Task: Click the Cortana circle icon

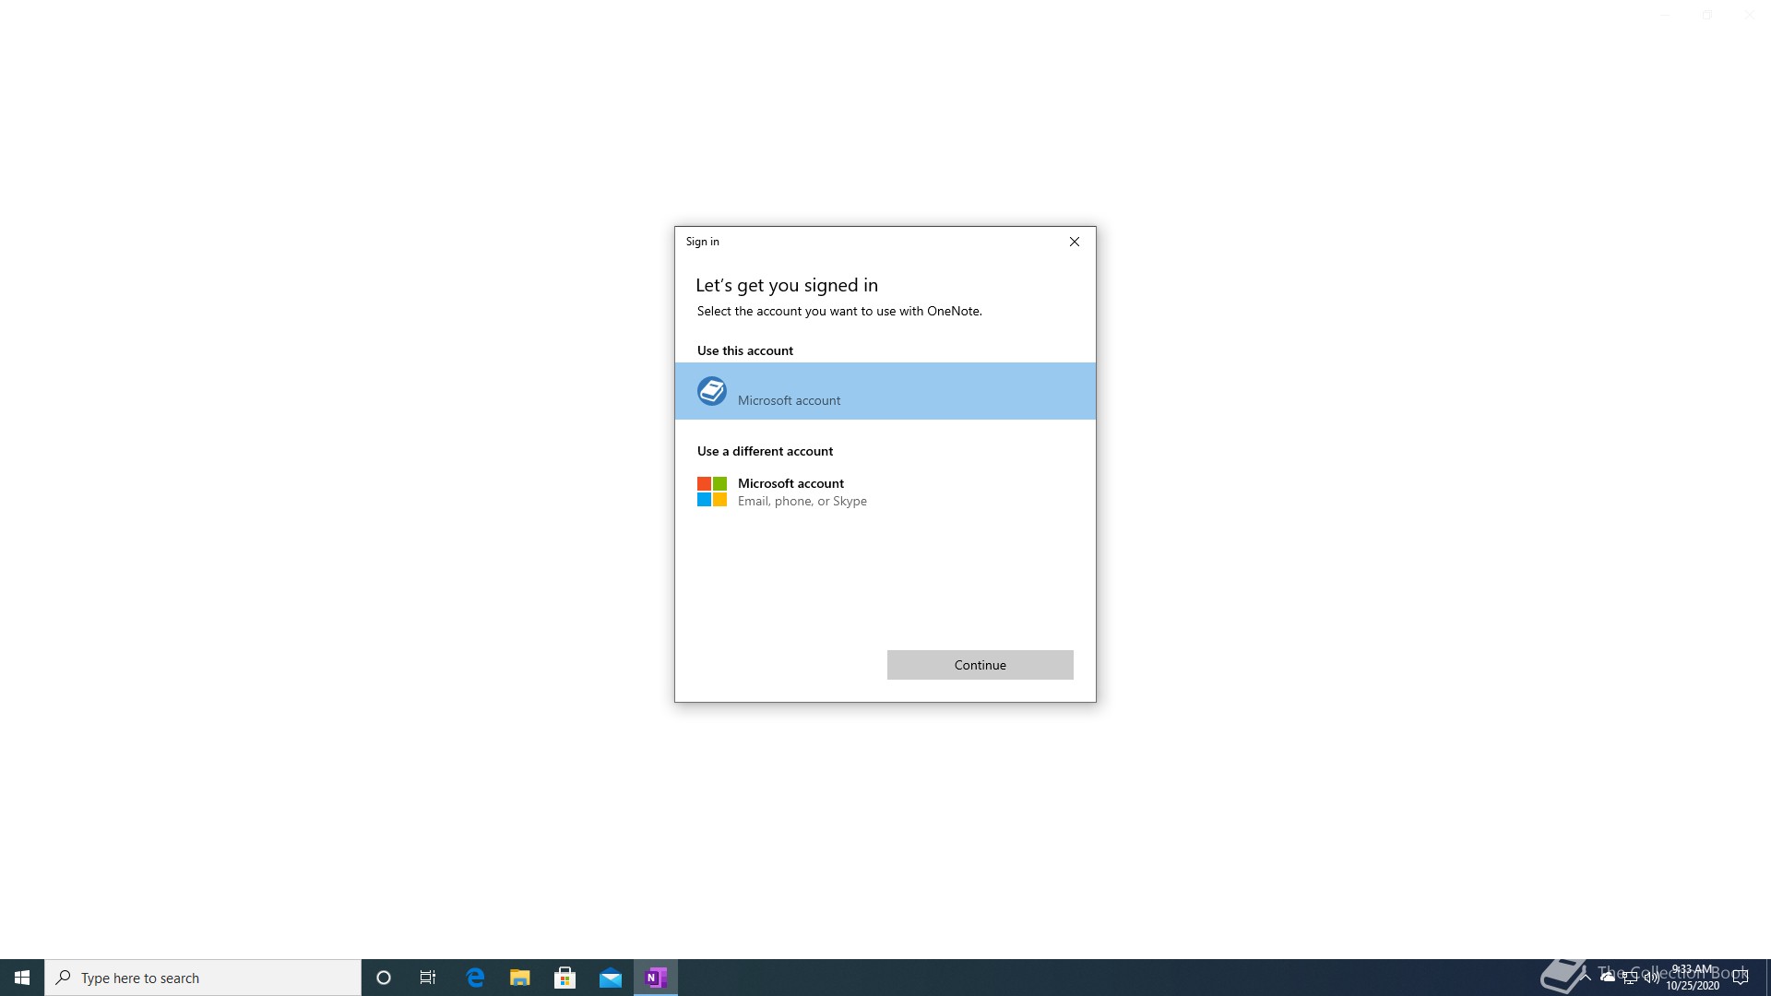Action: (384, 978)
